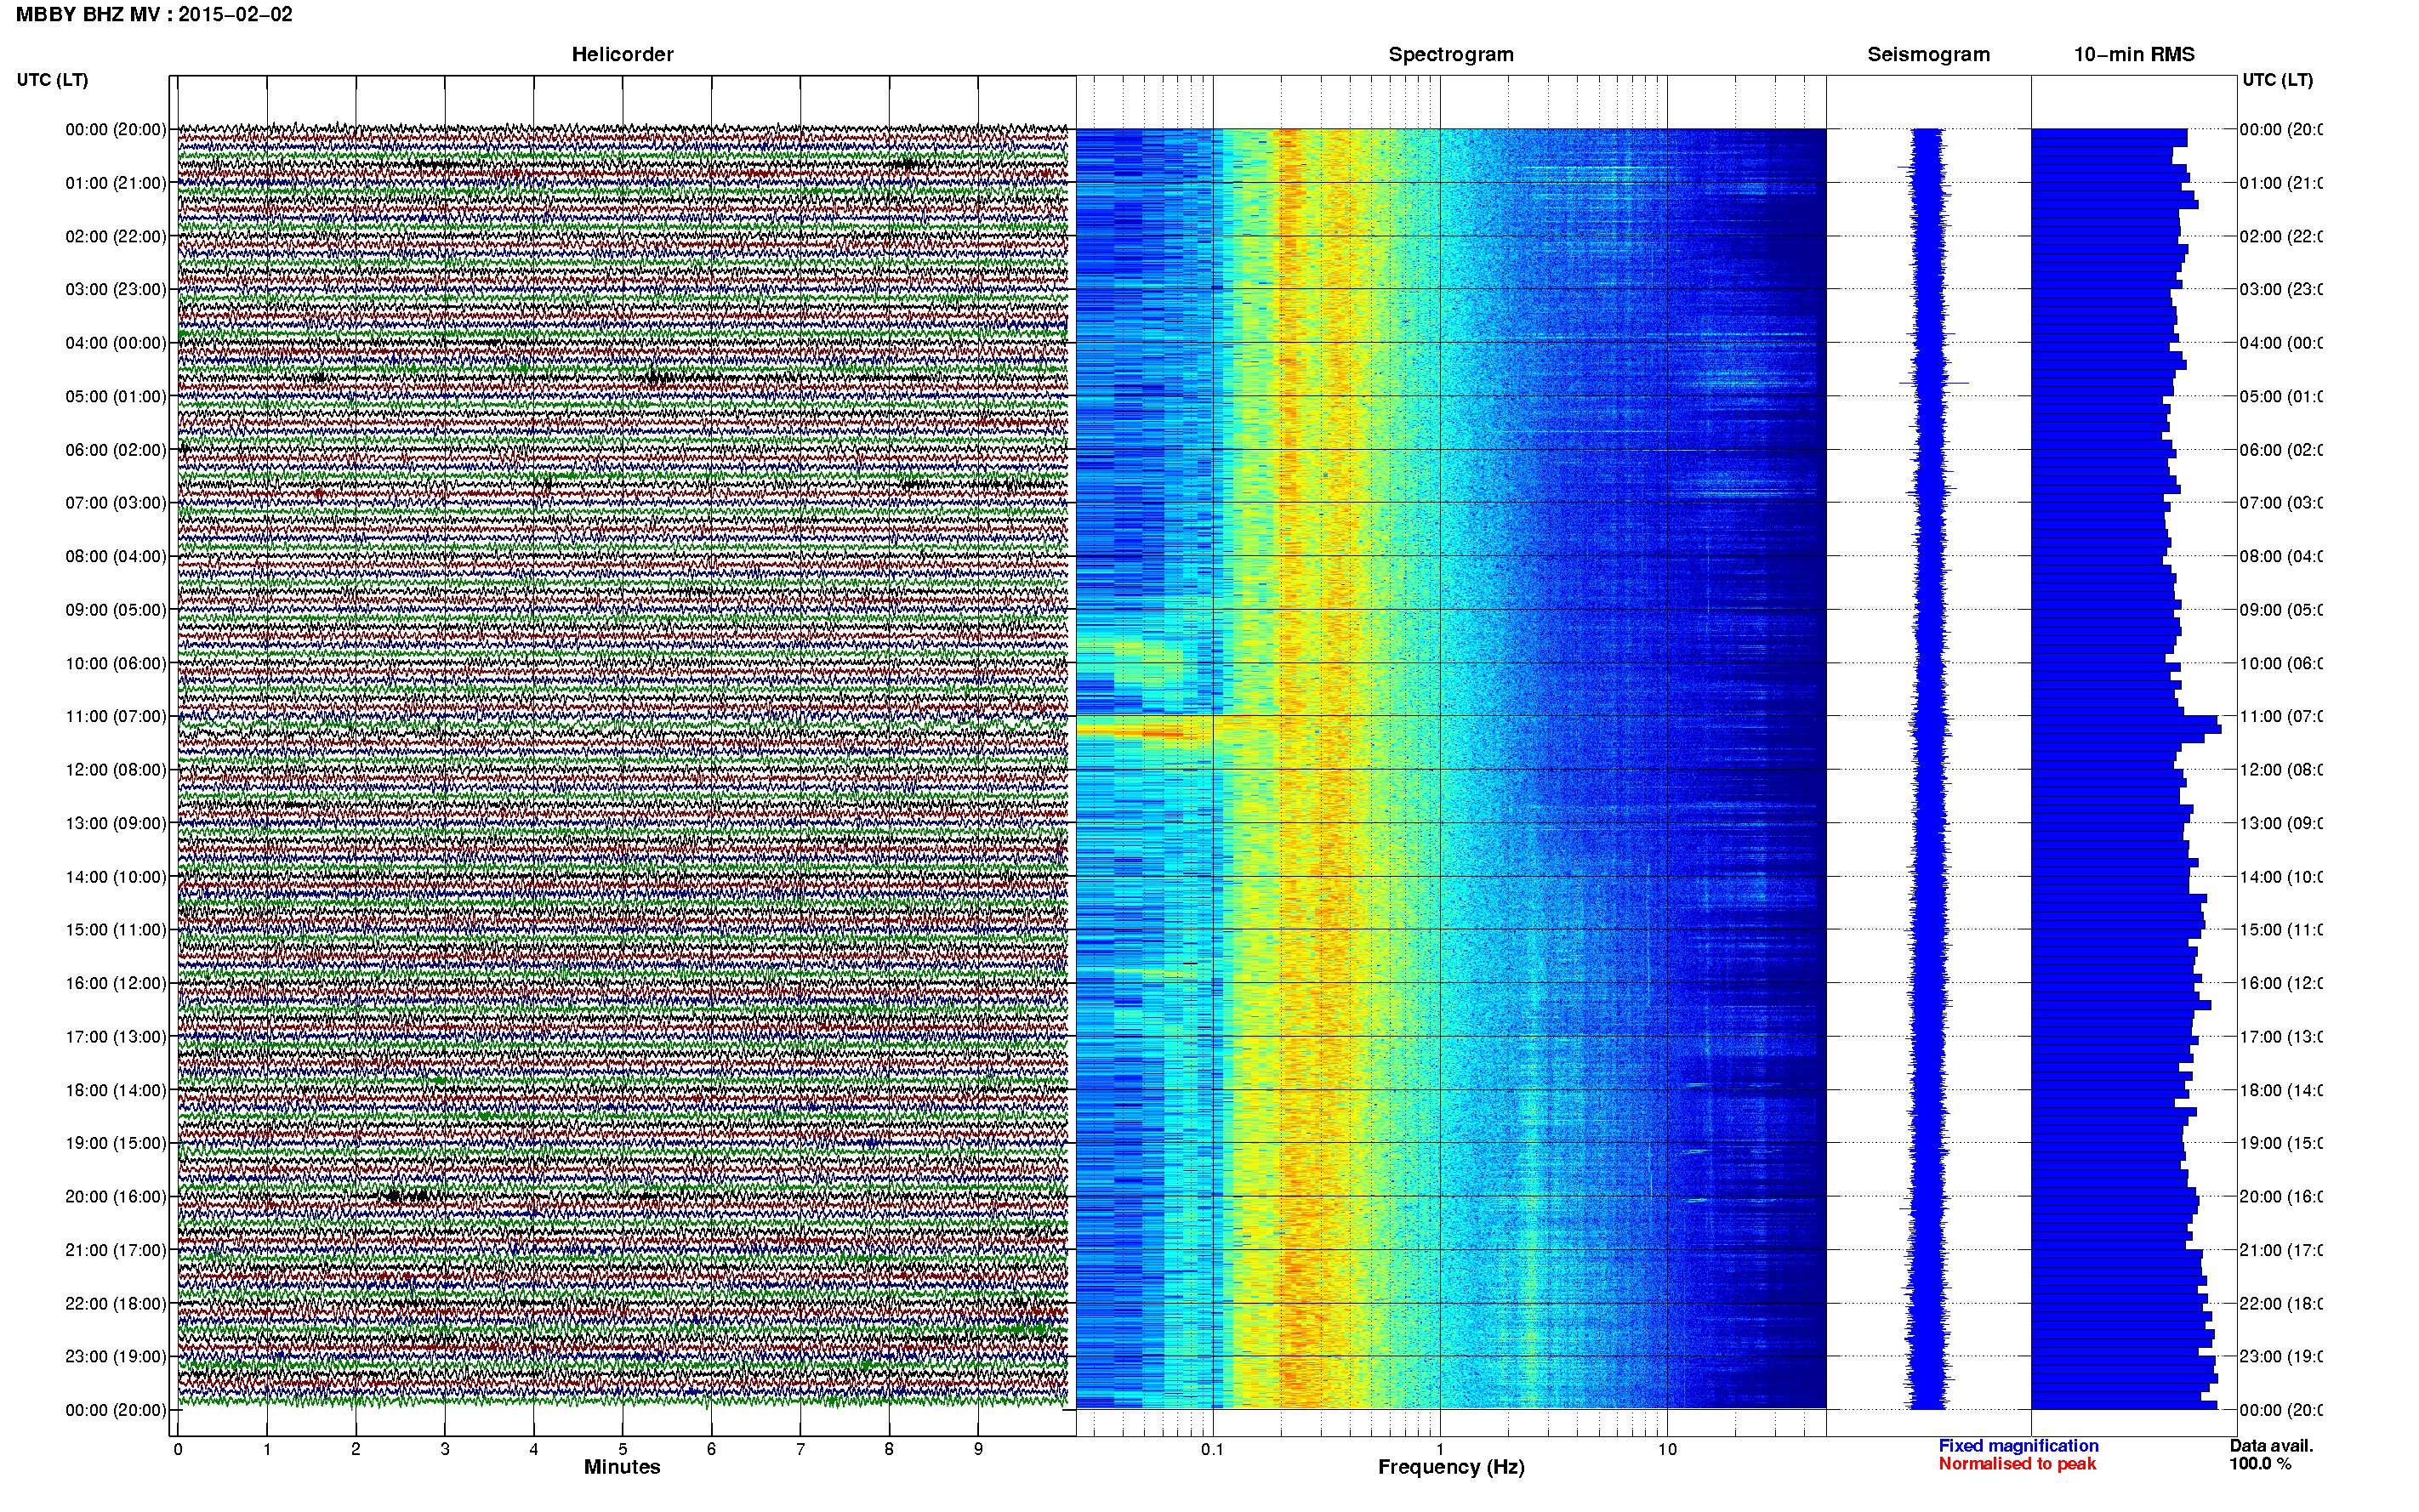Click the left time label '11:00 (07:00)'

pos(116,716)
